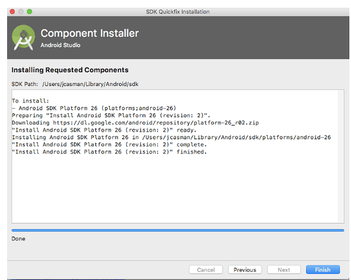Click the greyed-out Cancel button
Viewport: 351px width, 280px height.
click(206, 270)
